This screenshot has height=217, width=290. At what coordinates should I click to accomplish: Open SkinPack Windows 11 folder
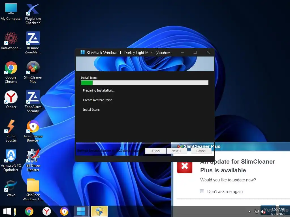(33, 190)
